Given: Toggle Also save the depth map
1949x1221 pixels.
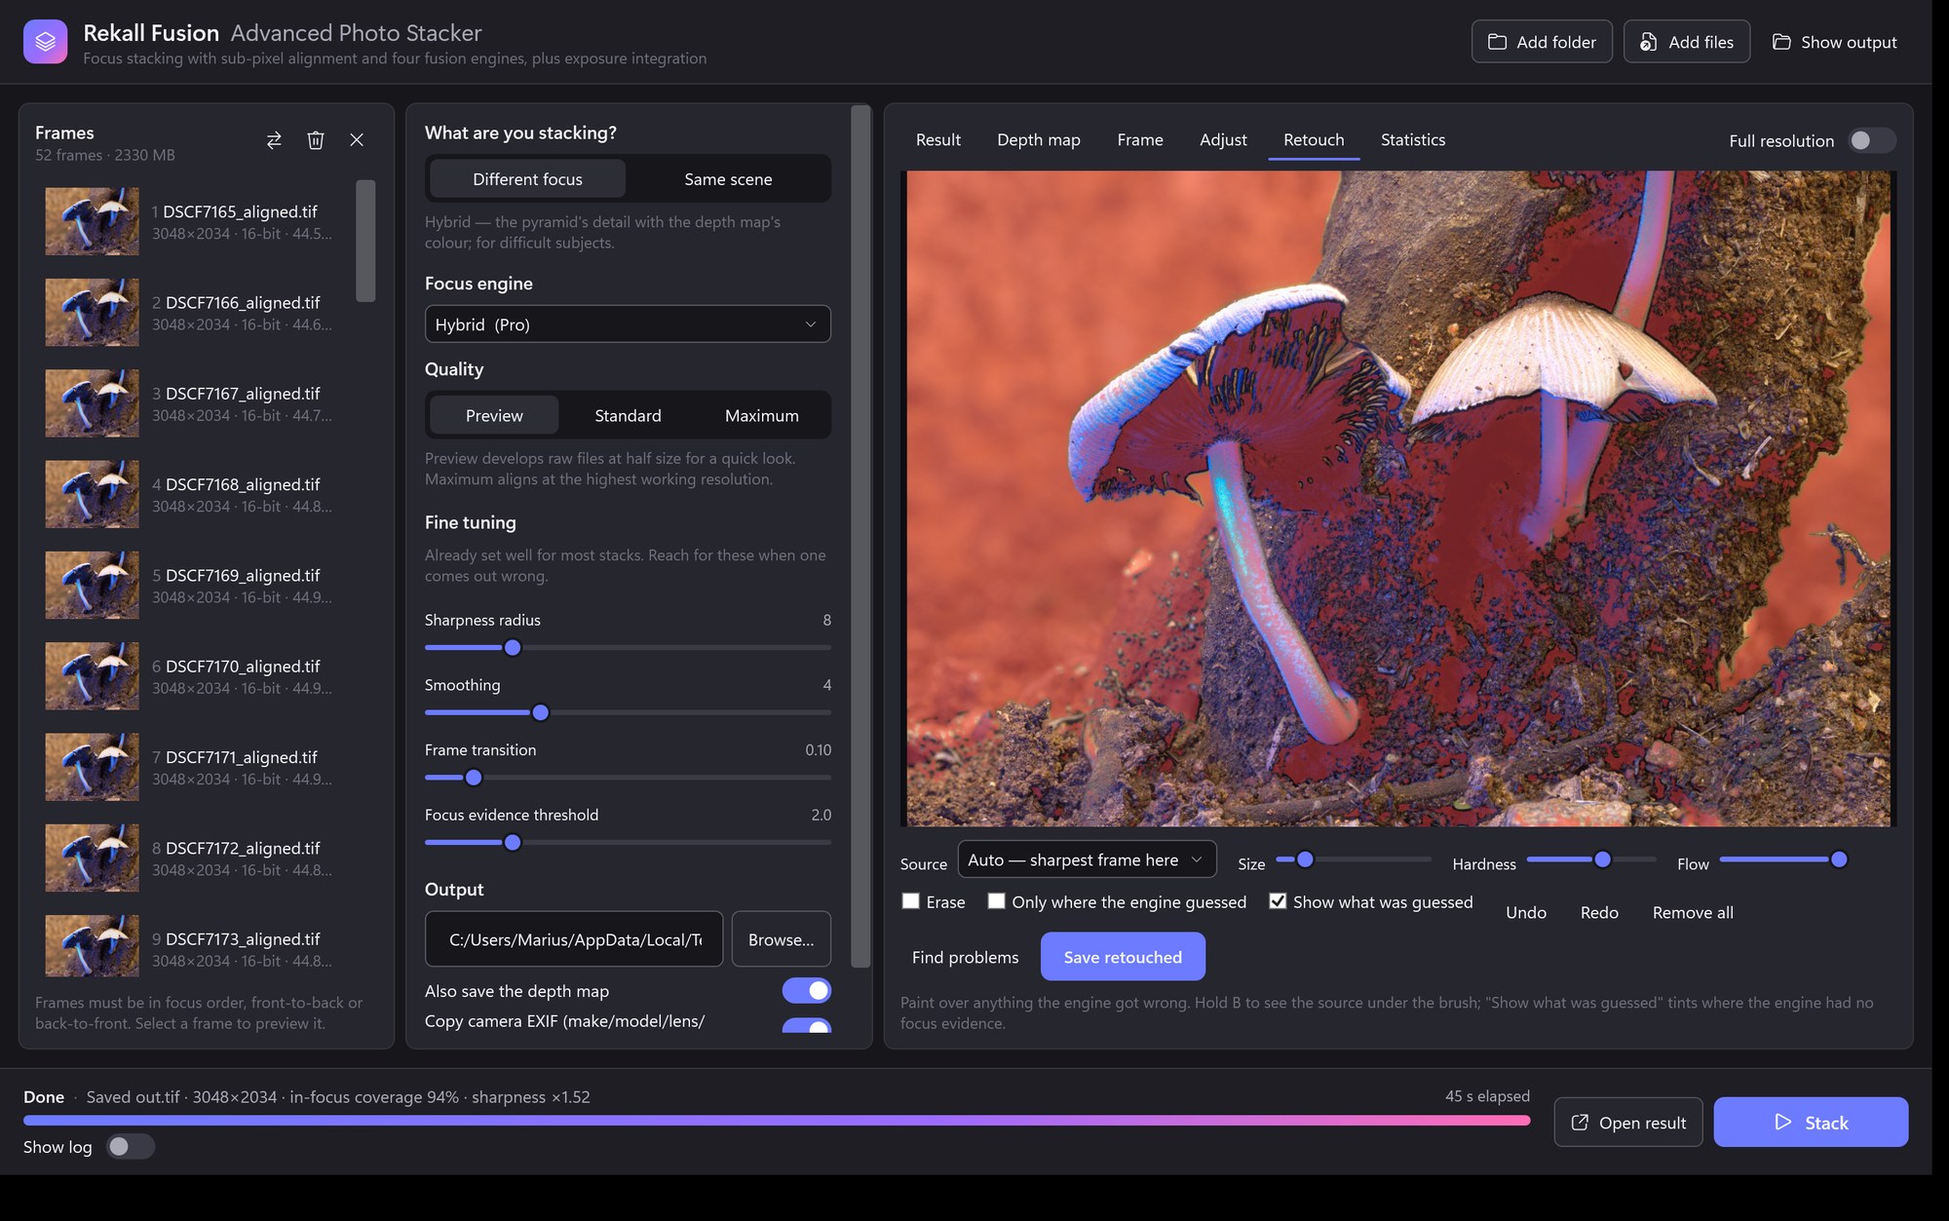Looking at the screenshot, I should (806, 991).
